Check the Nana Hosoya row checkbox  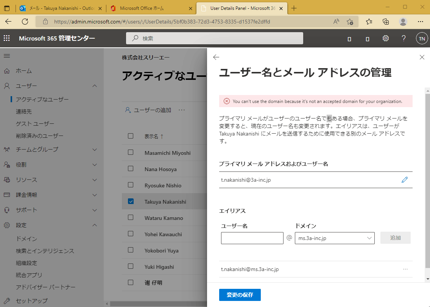point(131,168)
